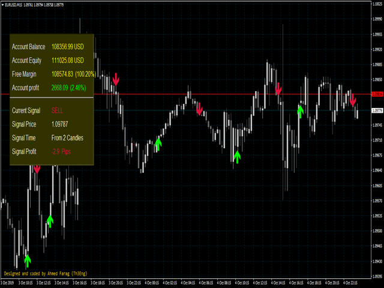Viewport: 384px width, 288px height.
Task: Select the green buy arrow near 4 Oct 10:15
Action: [237, 157]
